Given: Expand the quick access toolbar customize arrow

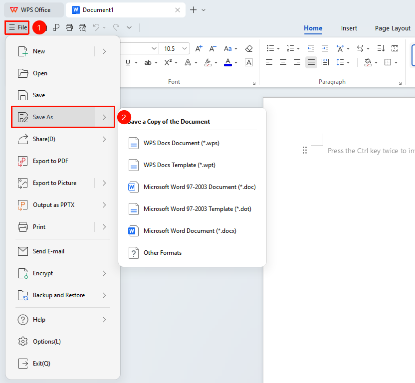Looking at the screenshot, I should pyautogui.click(x=129, y=27).
